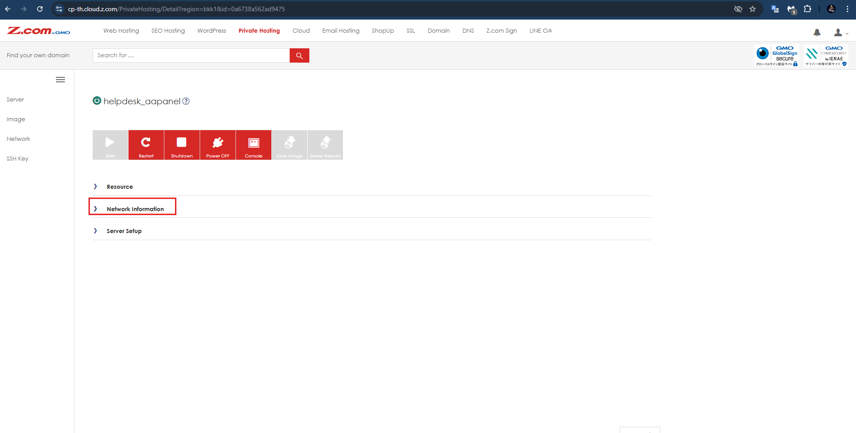Go to SSH Key in the sidebar
The width and height of the screenshot is (856, 433).
click(17, 159)
